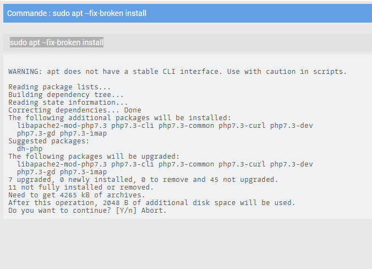Screen dimensions: 372x269
Task: Click php7.3-dev in the upgraded packages list
Action: pos(292,164)
